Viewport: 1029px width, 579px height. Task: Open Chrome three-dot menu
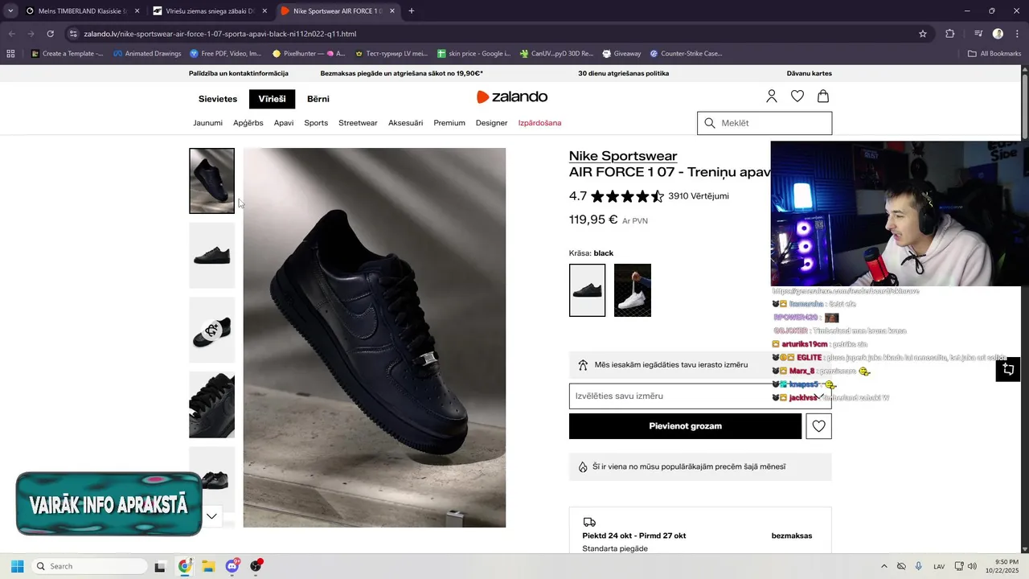(1015, 34)
